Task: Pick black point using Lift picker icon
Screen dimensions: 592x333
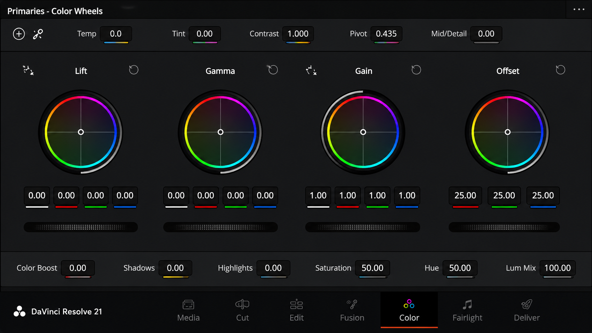Action: pos(28,70)
